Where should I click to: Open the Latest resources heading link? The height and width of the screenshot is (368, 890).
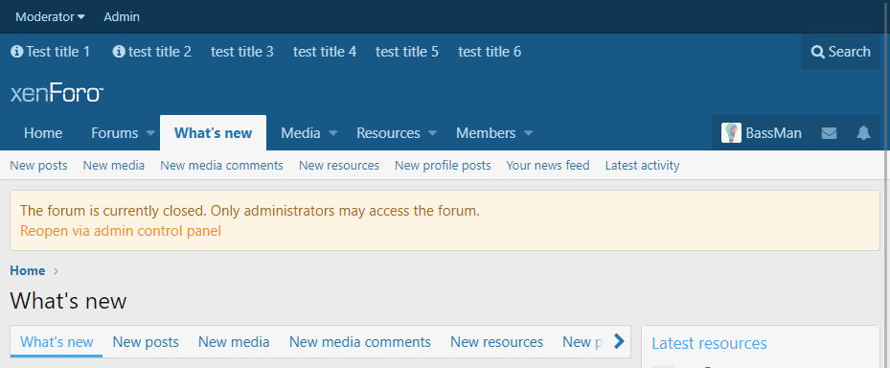tap(709, 343)
